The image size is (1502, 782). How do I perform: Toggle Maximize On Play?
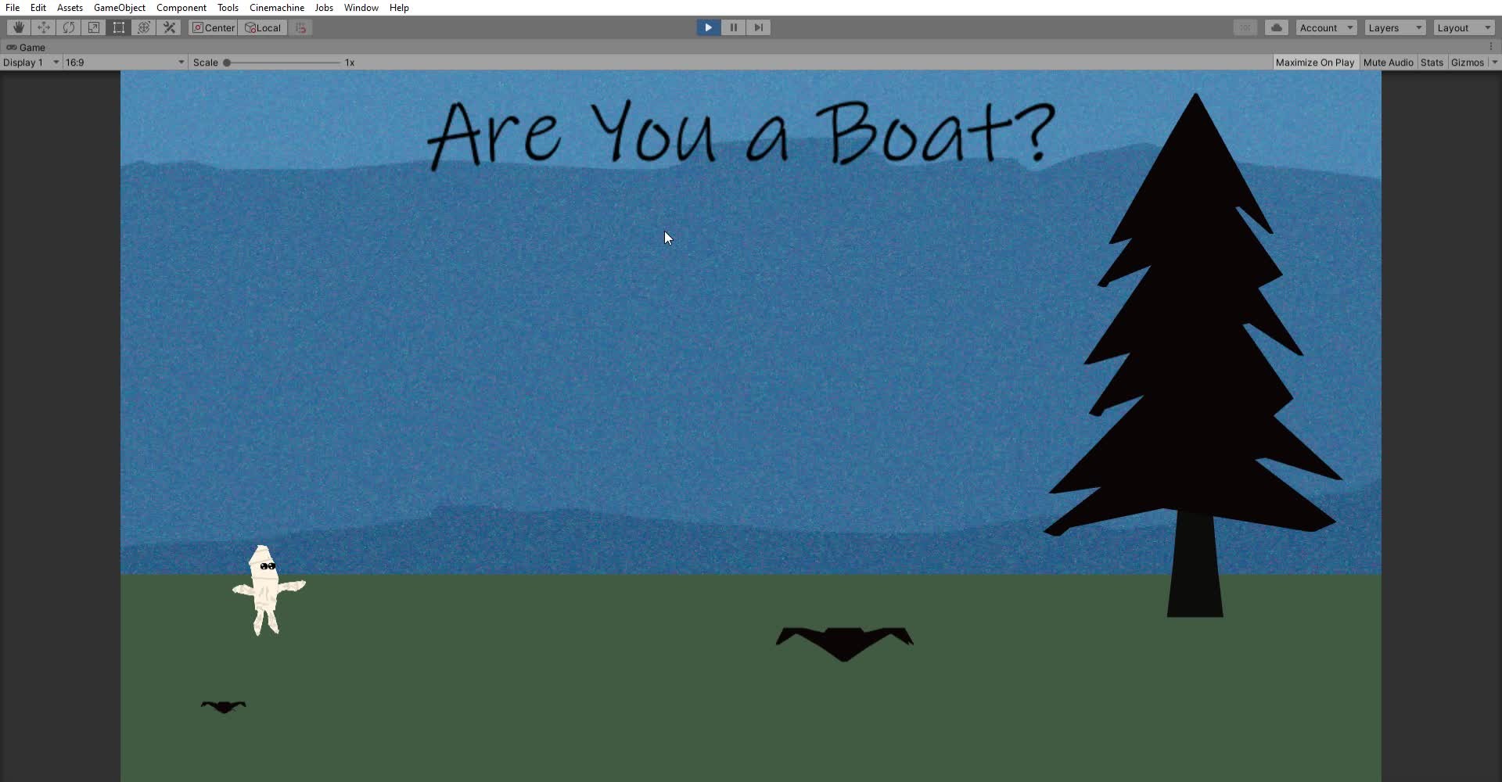tap(1314, 63)
